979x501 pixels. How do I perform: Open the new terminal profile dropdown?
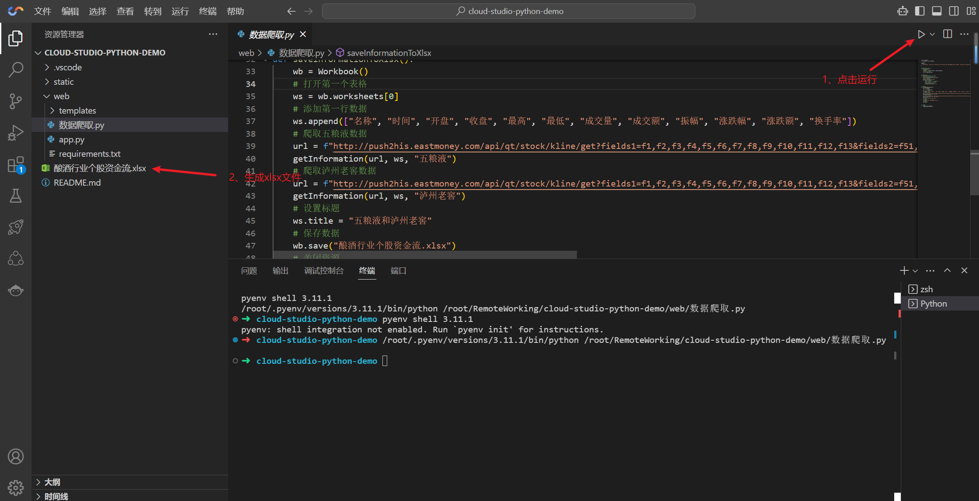(x=915, y=271)
